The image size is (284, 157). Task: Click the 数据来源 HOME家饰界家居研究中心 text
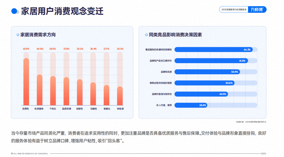pos(251,122)
